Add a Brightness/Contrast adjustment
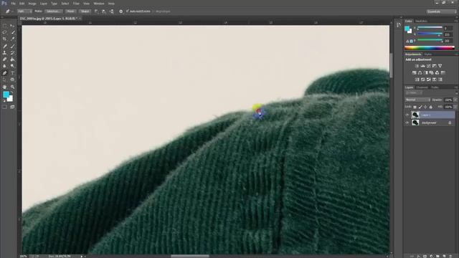The width and height of the screenshot is (459, 258). tap(417, 66)
